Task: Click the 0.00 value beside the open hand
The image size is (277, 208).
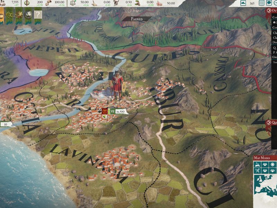Action: coord(107,2)
